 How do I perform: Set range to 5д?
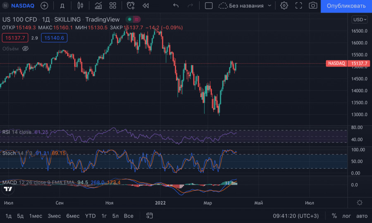[x=20, y=216]
